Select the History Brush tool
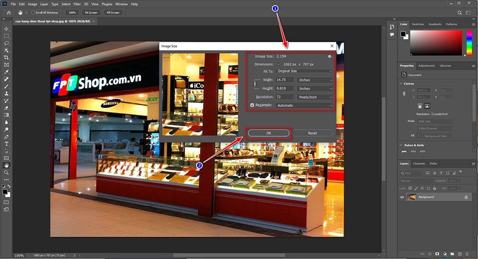Screen dimensions: 478x259 [x=6, y=101]
